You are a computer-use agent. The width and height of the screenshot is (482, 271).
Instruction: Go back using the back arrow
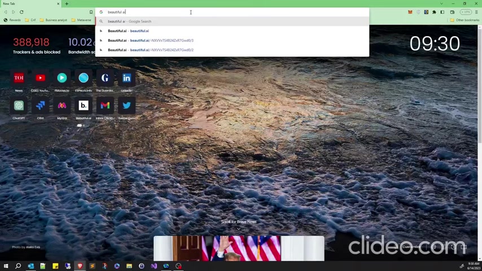(6, 12)
